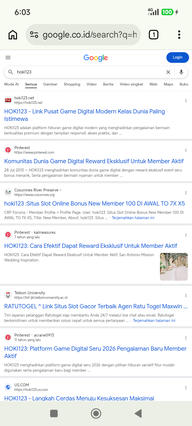Switch to Video tab
The width and height of the screenshot is (192, 426).
tap(92, 84)
